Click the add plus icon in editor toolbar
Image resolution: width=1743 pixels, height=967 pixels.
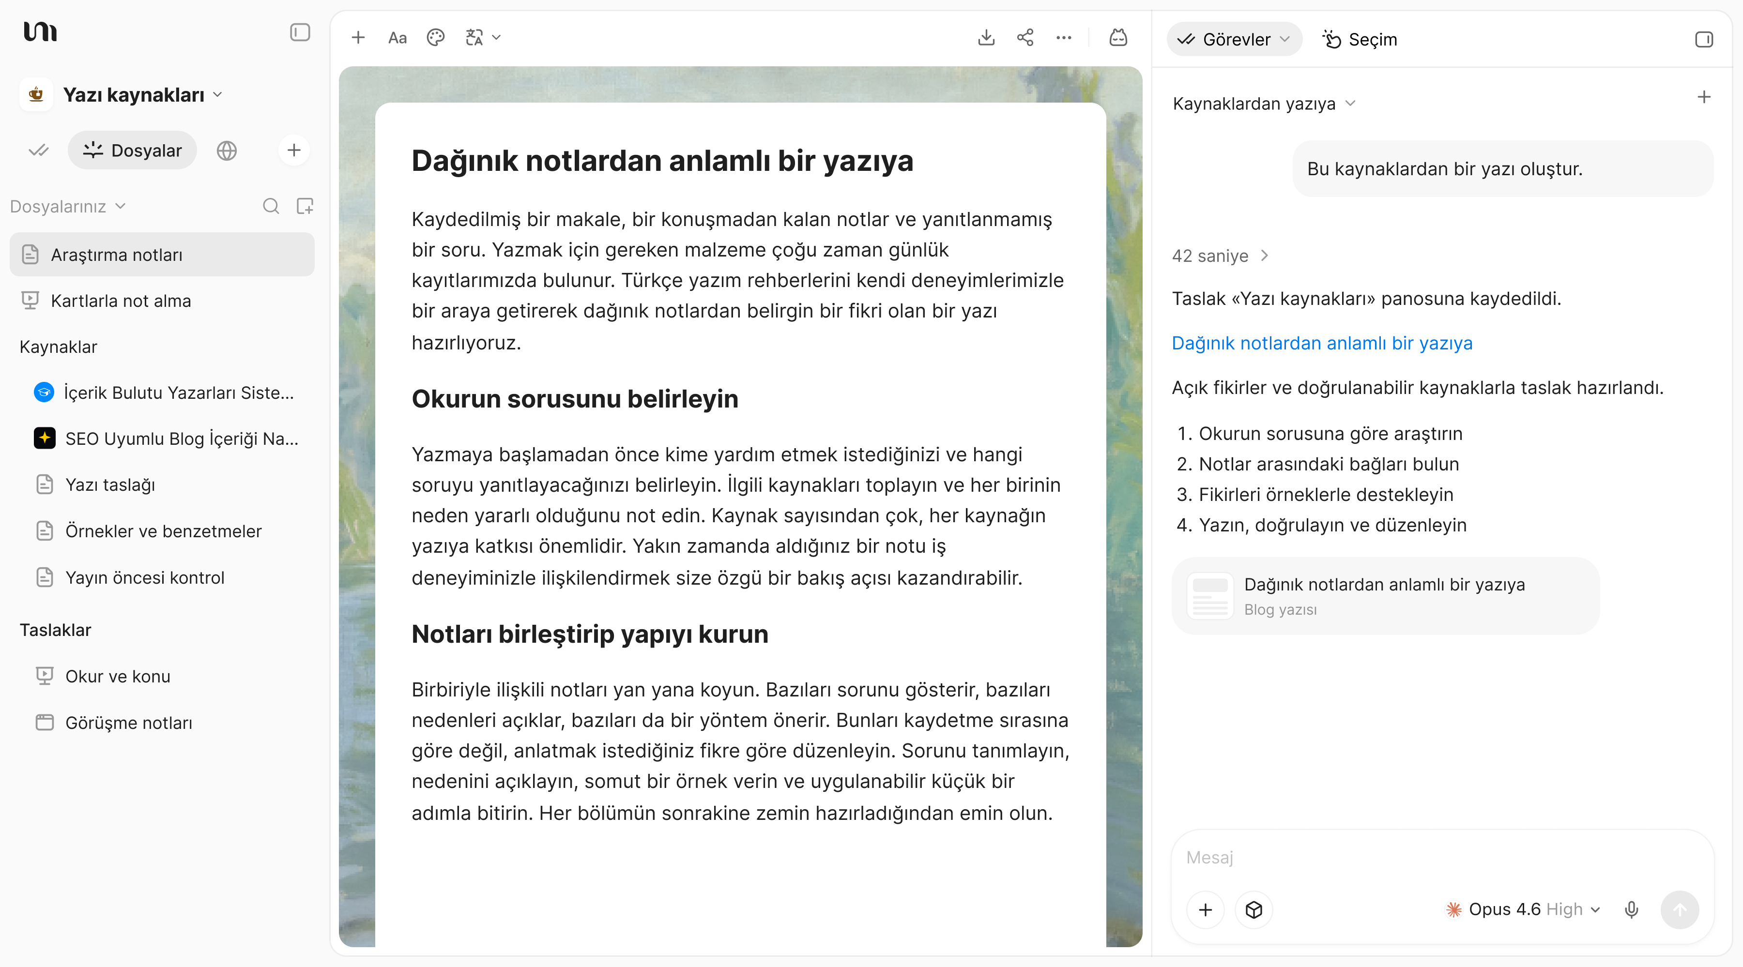point(359,38)
